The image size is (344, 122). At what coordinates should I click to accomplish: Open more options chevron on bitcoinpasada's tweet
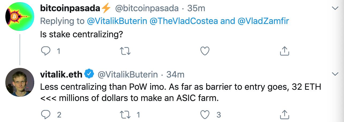[335, 9]
